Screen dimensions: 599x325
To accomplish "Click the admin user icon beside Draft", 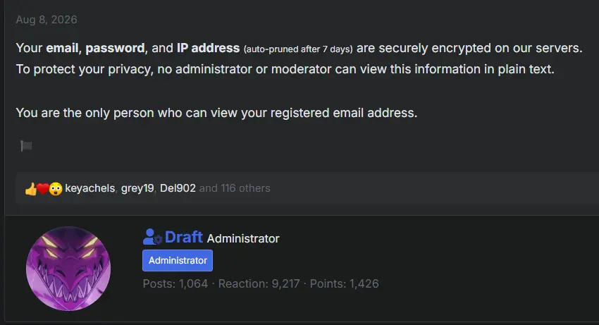I will pos(152,237).
